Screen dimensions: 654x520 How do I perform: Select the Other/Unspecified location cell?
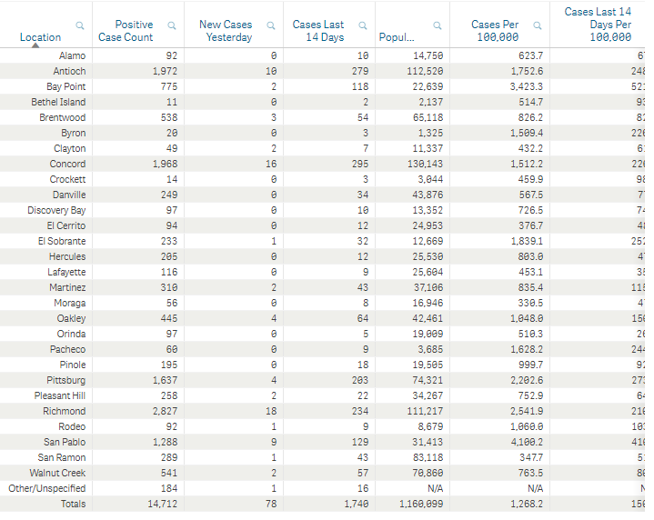point(47,488)
